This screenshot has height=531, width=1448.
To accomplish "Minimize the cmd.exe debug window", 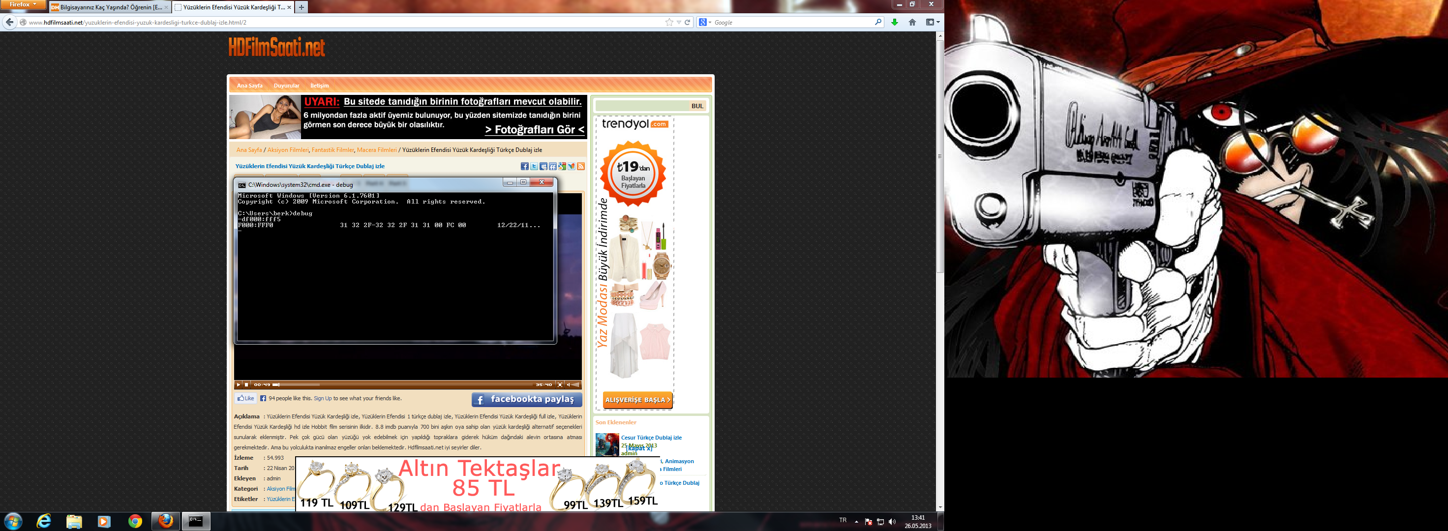I will click(510, 182).
